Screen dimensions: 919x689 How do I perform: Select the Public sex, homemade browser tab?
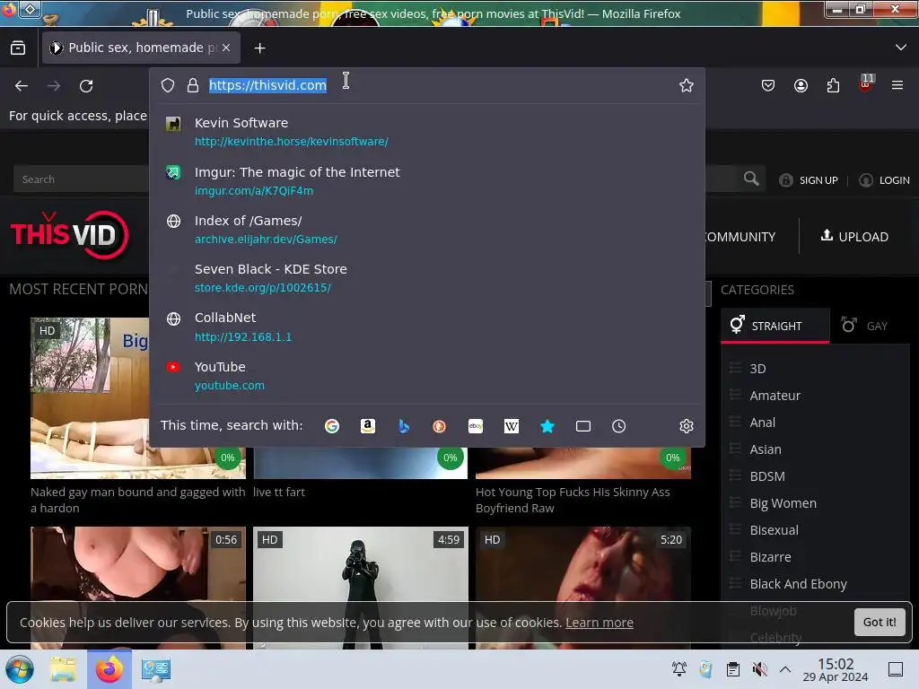141,48
